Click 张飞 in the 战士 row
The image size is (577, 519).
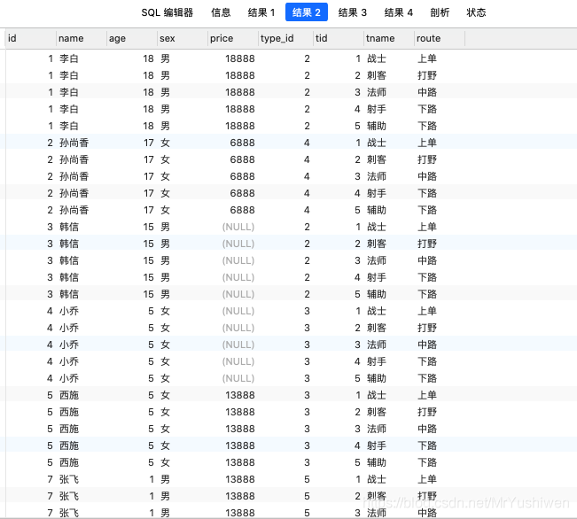point(69,480)
